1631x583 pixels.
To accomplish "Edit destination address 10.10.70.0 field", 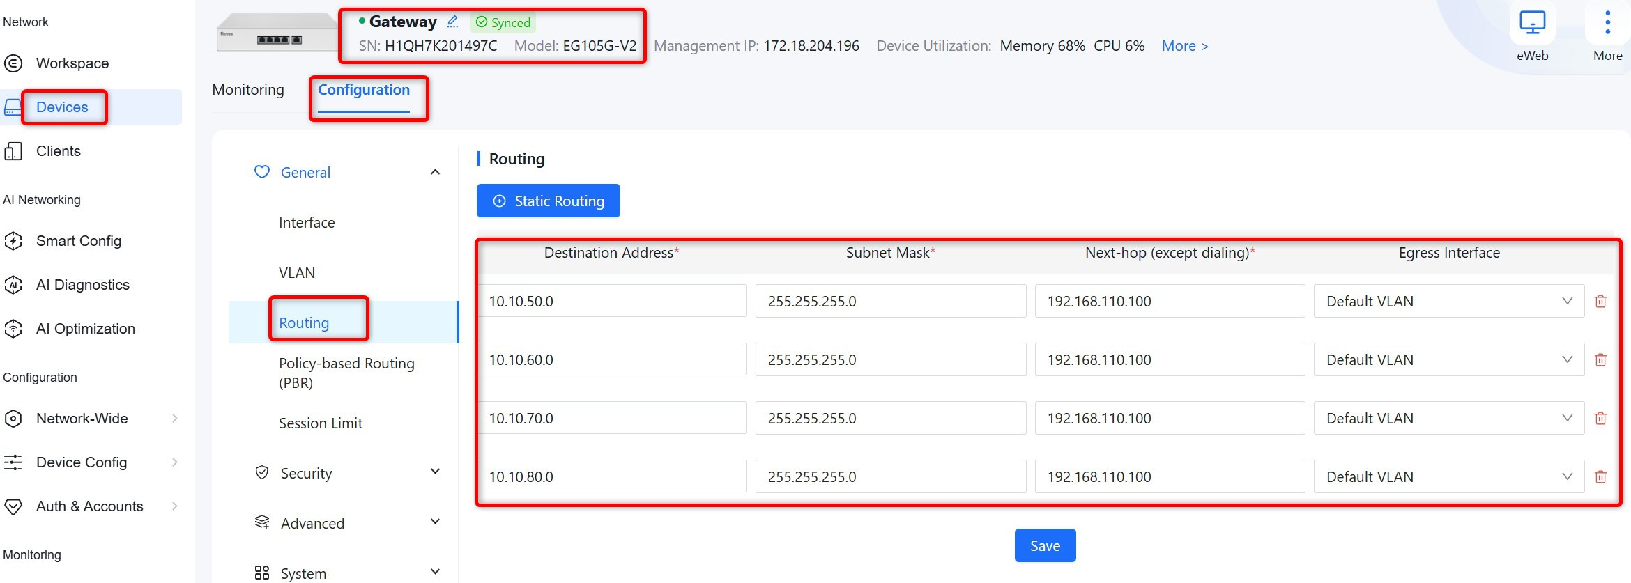I will click(x=612, y=419).
